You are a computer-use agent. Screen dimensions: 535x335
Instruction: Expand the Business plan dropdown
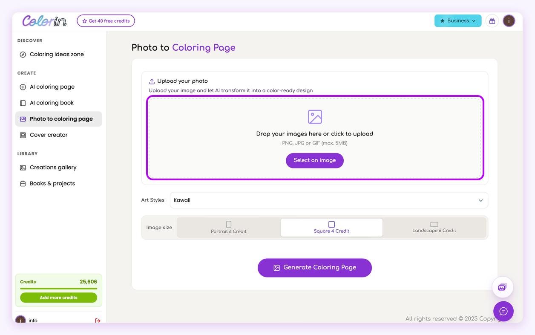tap(458, 21)
